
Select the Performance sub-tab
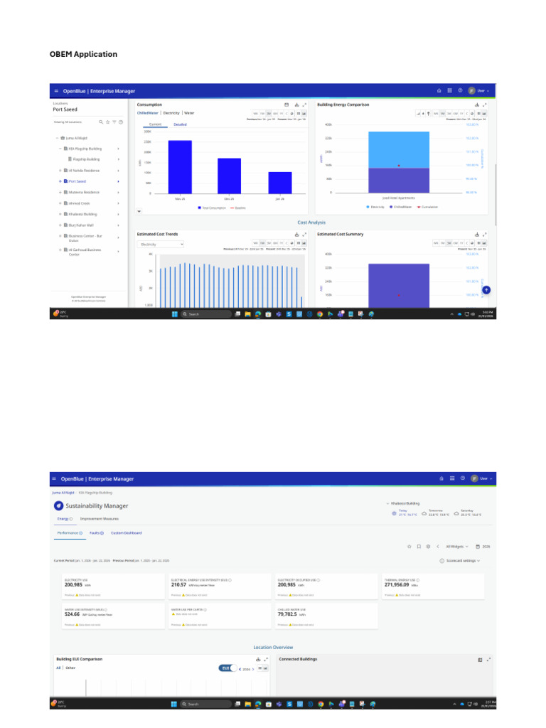point(70,533)
